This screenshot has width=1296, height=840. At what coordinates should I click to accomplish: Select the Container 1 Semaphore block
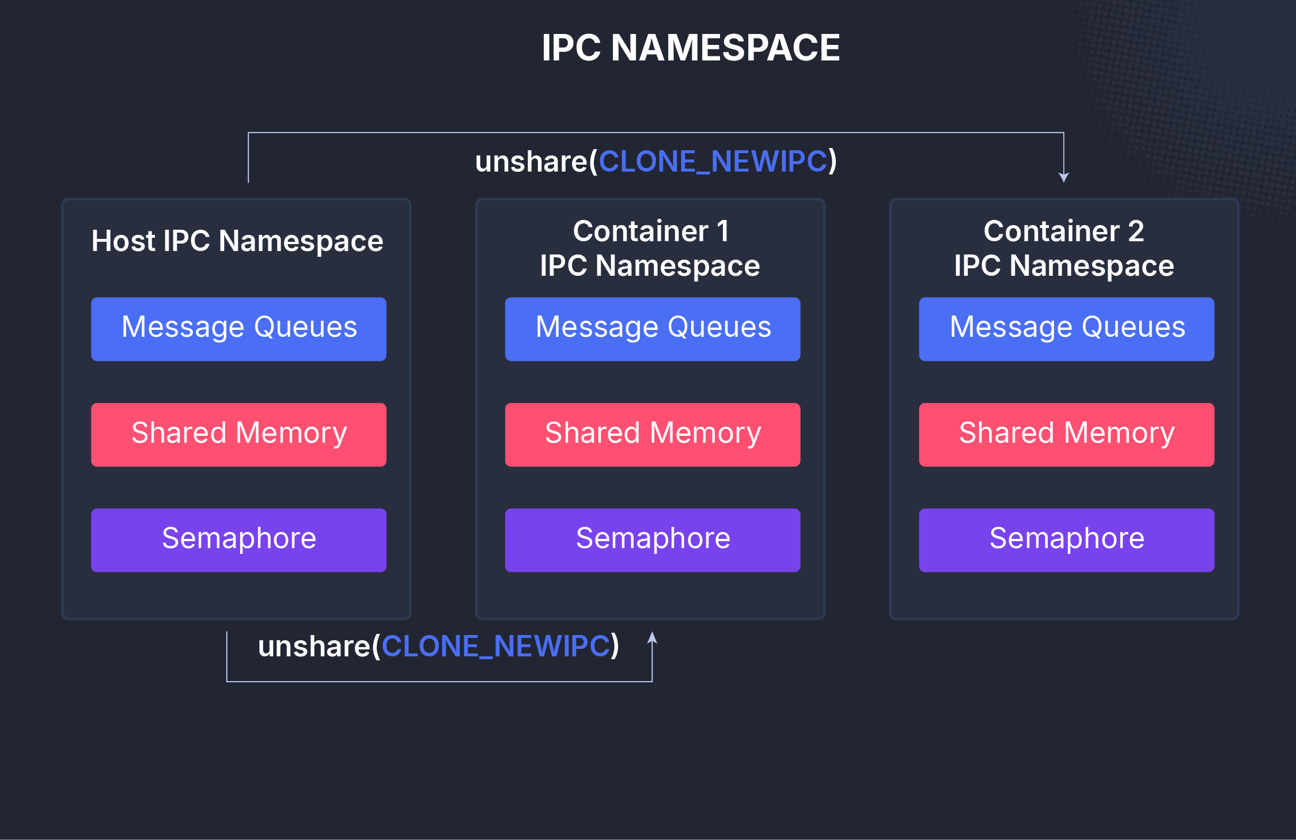pyautogui.click(x=652, y=539)
